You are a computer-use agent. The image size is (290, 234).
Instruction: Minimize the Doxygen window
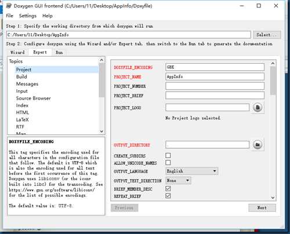(242, 6)
